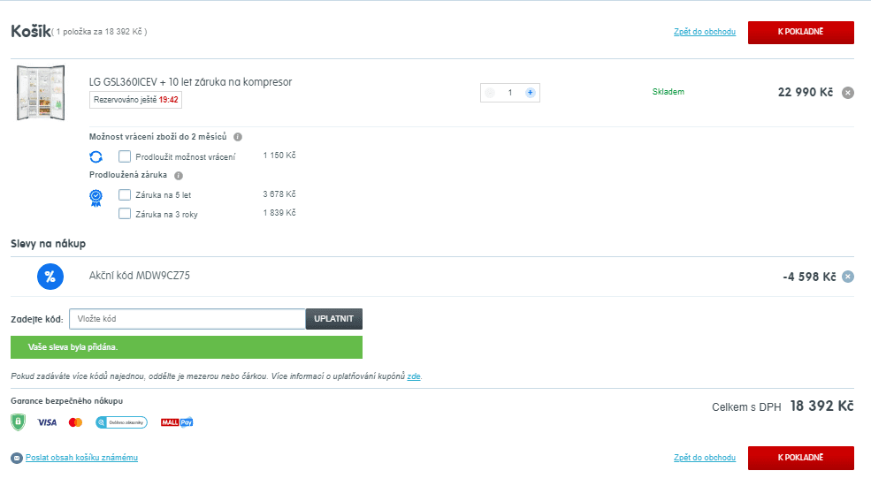Screen dimensions: 871x486
Task: Click the Mastercard logo
Action: tap(75, 422)
